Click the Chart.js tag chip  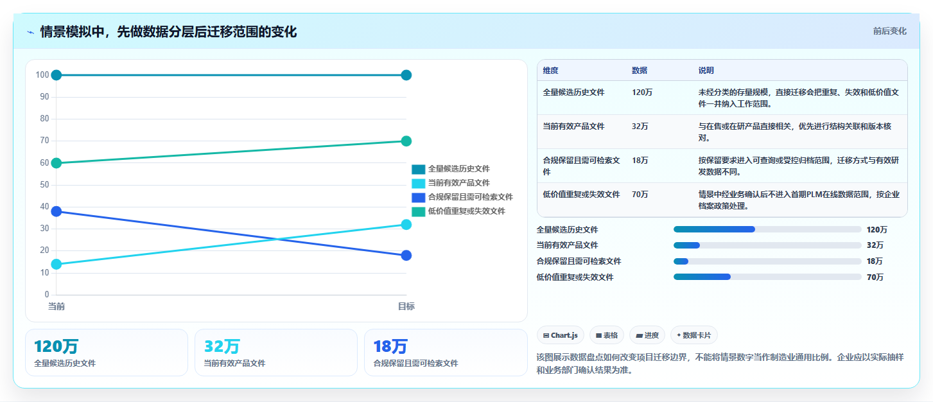pyautogui.click(x=560, y=335)
